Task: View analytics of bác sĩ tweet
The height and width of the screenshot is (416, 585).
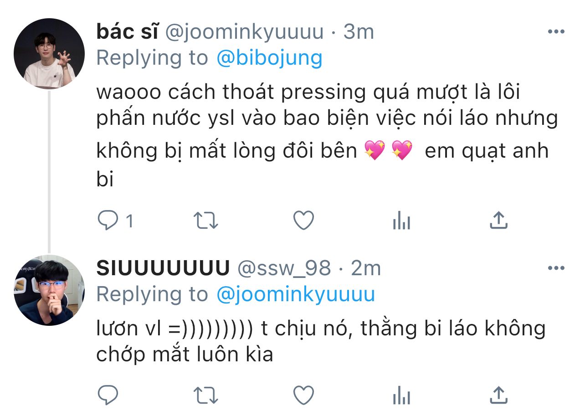Action: (x=401, y=221)
